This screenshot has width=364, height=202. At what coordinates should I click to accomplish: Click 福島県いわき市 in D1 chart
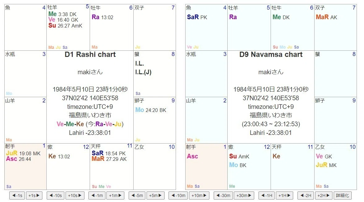90,115
